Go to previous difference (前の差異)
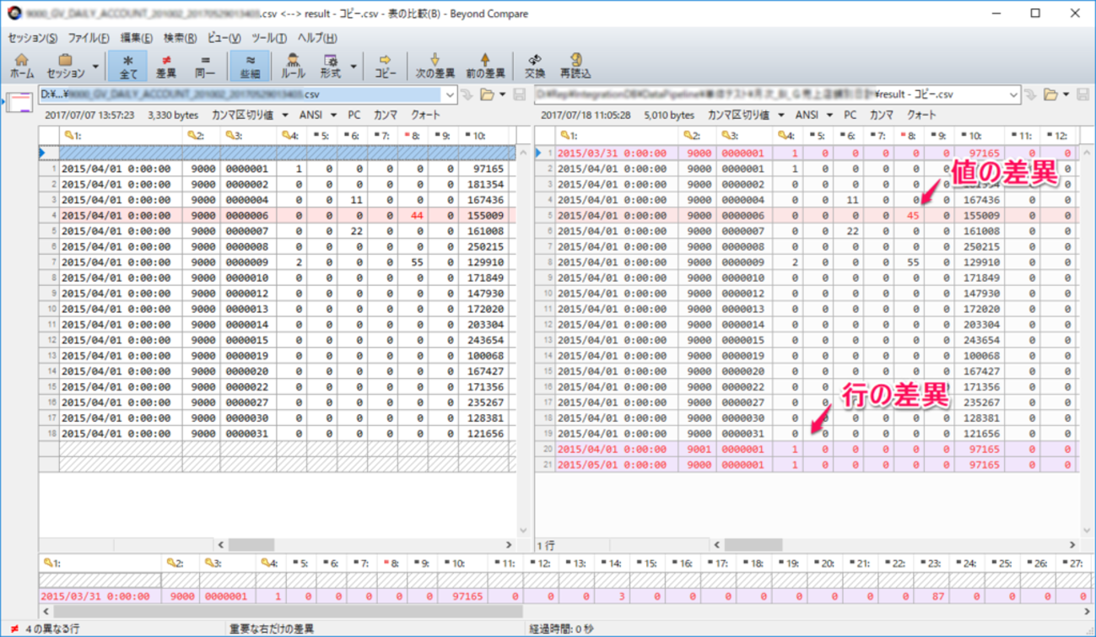 click(485, 66)
